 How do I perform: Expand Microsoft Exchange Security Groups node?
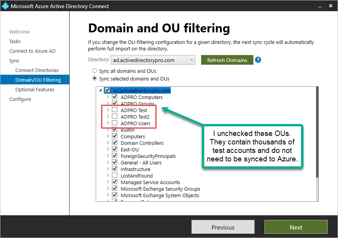click(108, 188)
